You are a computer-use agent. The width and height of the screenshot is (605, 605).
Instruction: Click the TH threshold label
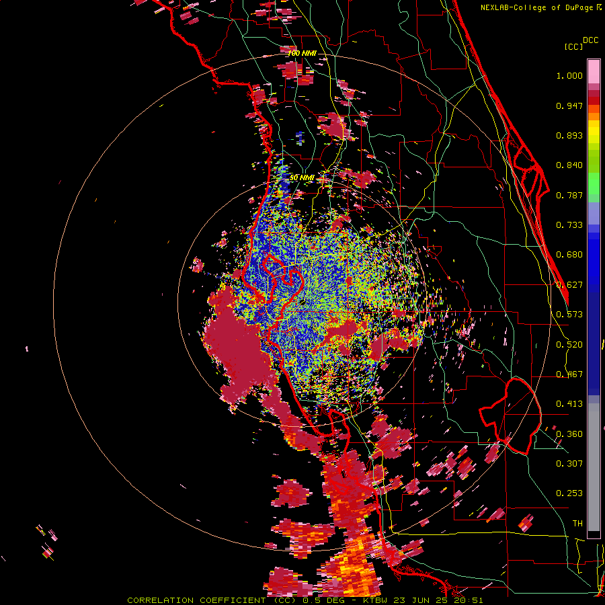(x=577, y=524)
